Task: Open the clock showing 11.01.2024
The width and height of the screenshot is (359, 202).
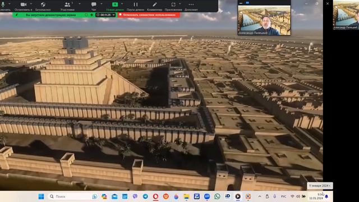Action: point(316,196)
